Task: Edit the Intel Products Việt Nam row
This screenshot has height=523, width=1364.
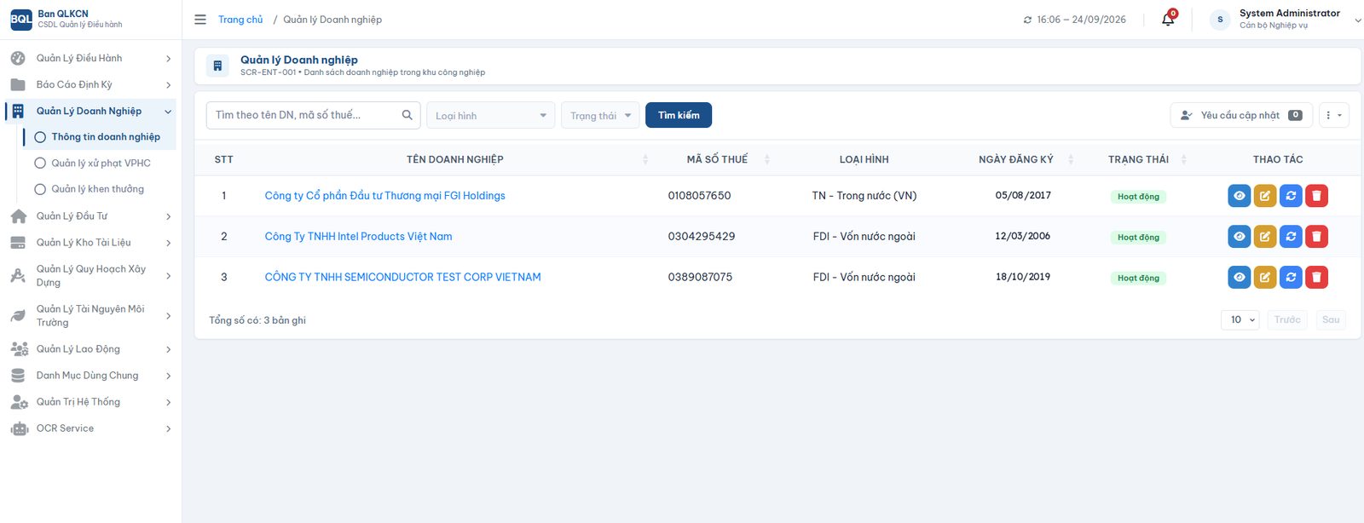Action: pyautogui.click(x=1265, y=237)
